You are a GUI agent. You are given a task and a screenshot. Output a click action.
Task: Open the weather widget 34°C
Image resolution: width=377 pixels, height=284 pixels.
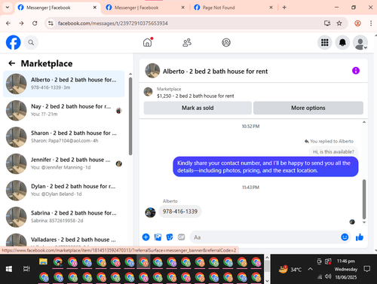[290, 270]
